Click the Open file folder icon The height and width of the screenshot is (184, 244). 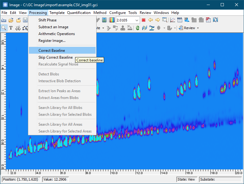tap(11, 20)
